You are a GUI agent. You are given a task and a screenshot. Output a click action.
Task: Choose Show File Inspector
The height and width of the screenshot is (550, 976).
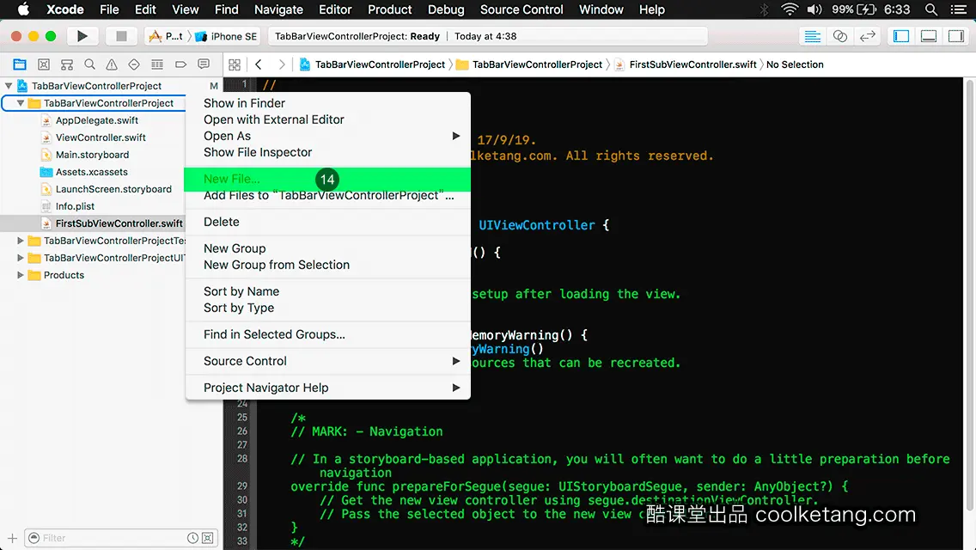(x=328, y=152)
